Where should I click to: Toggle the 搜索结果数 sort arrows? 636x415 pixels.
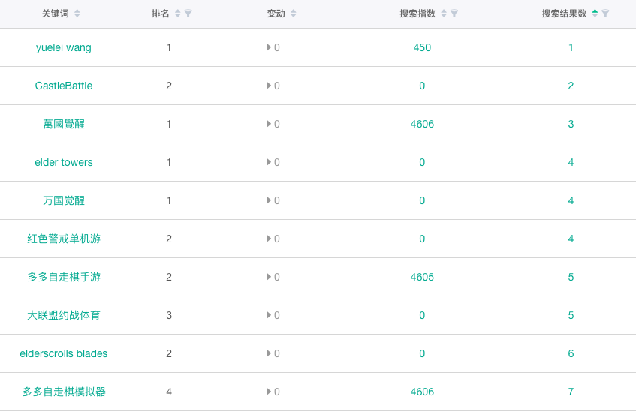click(x=595, y=14)
